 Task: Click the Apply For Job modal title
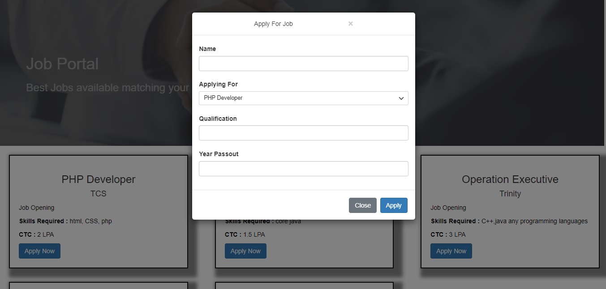[273, 24]
